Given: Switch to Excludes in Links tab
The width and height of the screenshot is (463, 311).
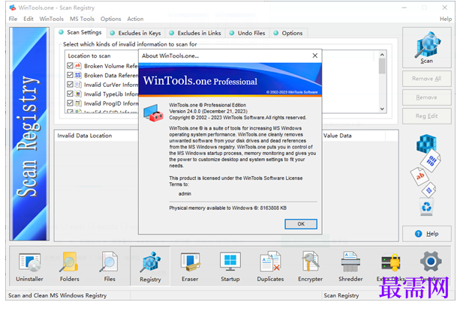Looking at the screenshot, I should 195,33.
